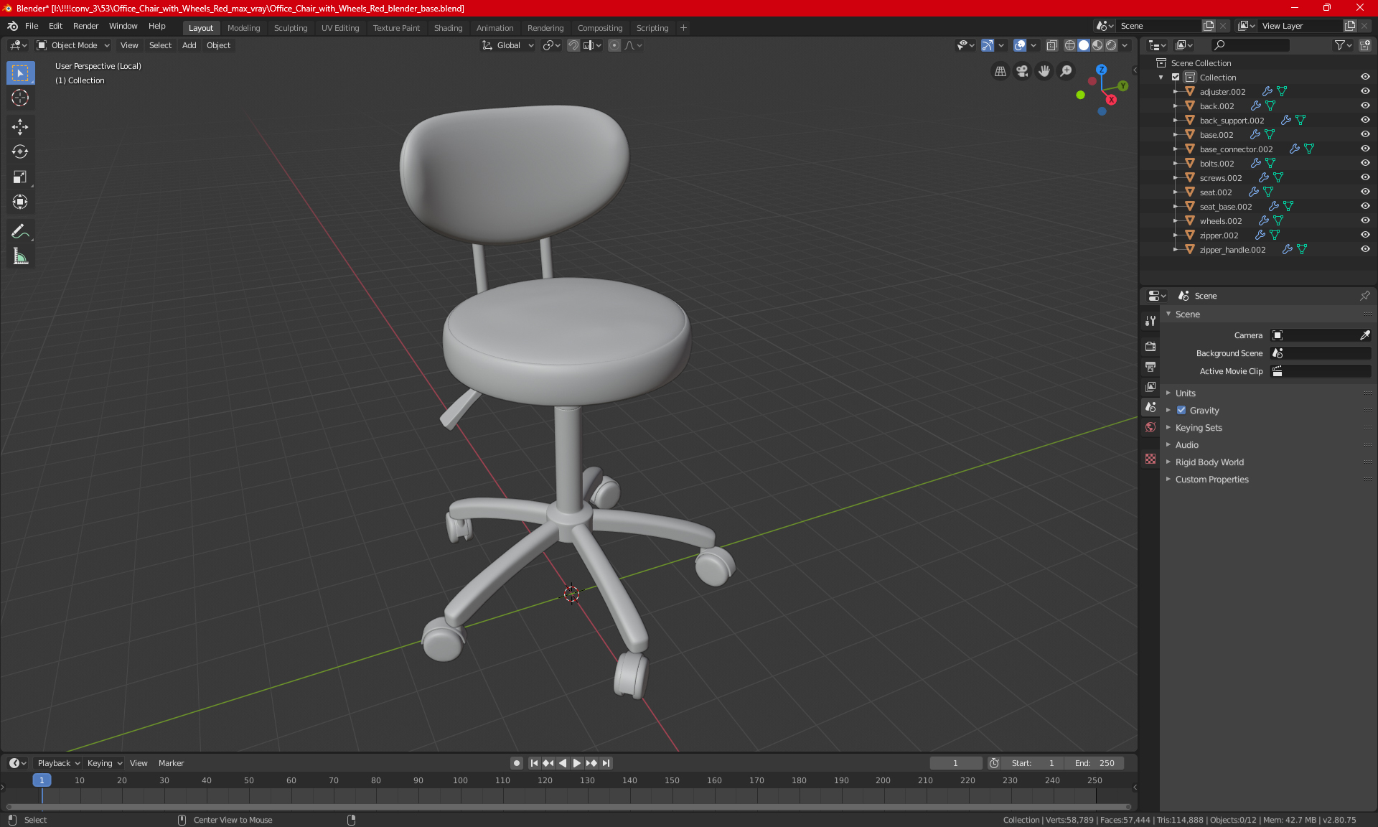The image size is (1378, 827).
Task: Click blue Z axis on navigation gizmo
Action: (1101, 70)
